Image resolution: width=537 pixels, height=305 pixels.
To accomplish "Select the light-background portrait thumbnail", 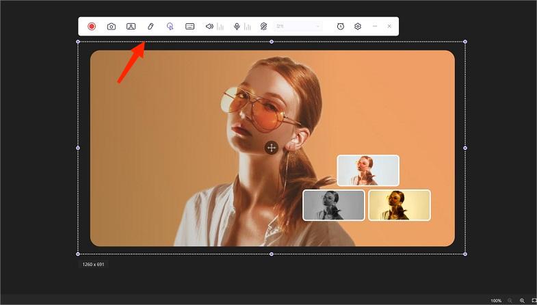I will (368, 170).
